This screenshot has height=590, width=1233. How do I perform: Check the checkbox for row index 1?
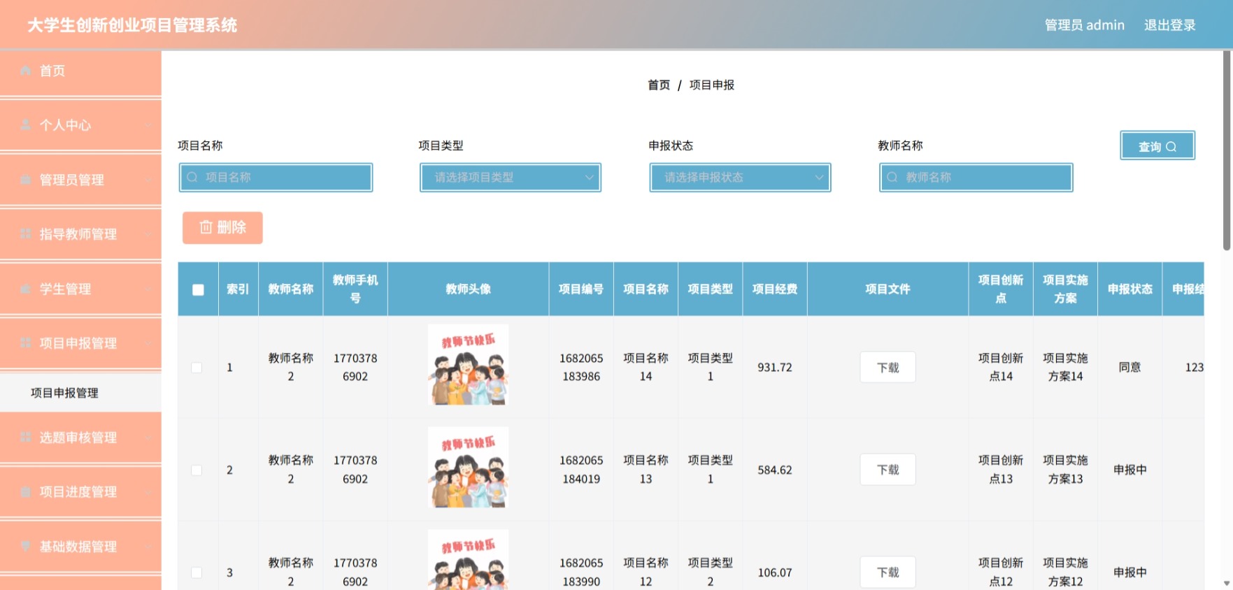pos(197,368)
